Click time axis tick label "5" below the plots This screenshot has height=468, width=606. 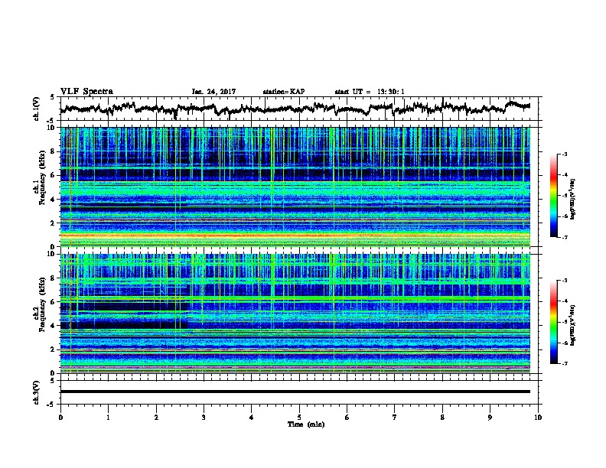pyautogui.click(x=299, y=417)
